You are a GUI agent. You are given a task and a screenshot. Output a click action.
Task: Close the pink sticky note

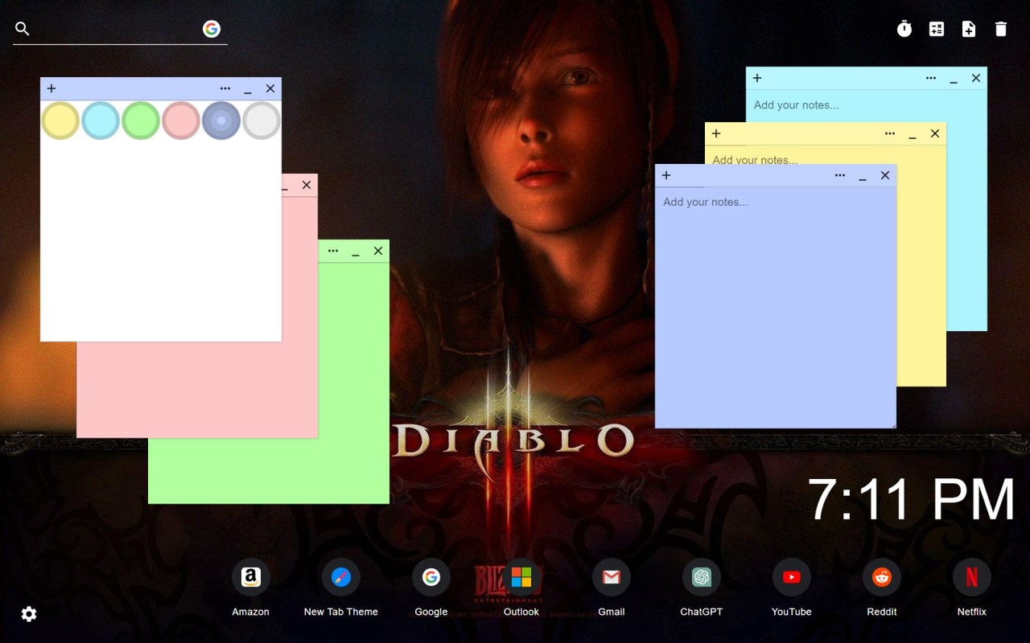click(x=307, y=185)
